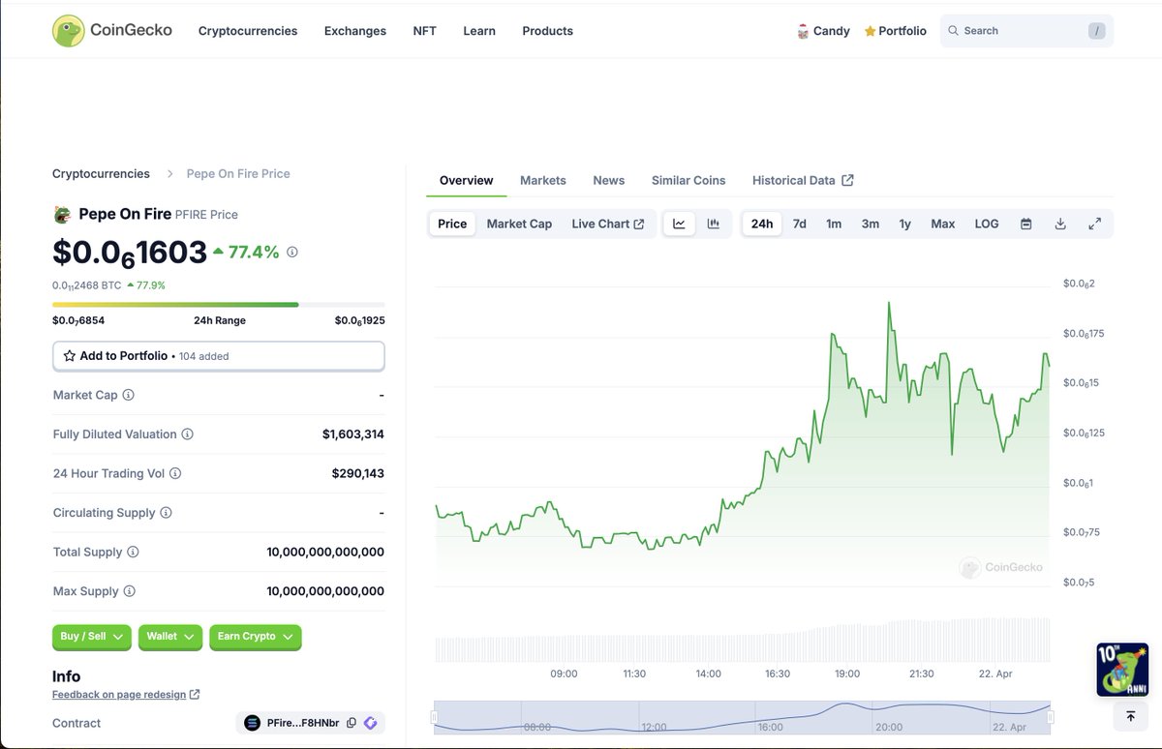Open Live Chart external link
The height and width of the screenshot is (749, 1162).
(608, 224)
